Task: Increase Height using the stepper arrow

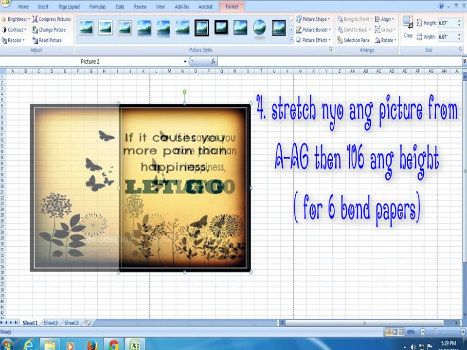Action: pyautogui.click(x=459, y=20)
